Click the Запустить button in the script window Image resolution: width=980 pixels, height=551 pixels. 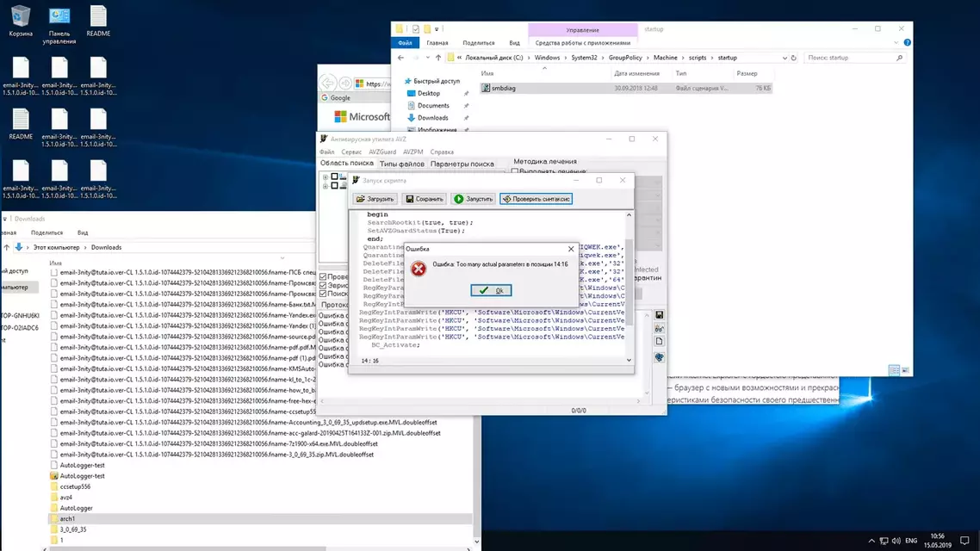point(473,199)
